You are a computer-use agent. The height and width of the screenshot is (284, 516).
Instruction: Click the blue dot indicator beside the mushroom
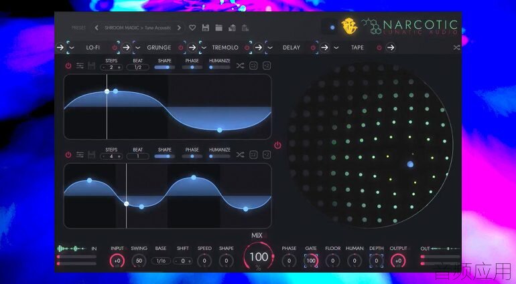pos(332,27)
